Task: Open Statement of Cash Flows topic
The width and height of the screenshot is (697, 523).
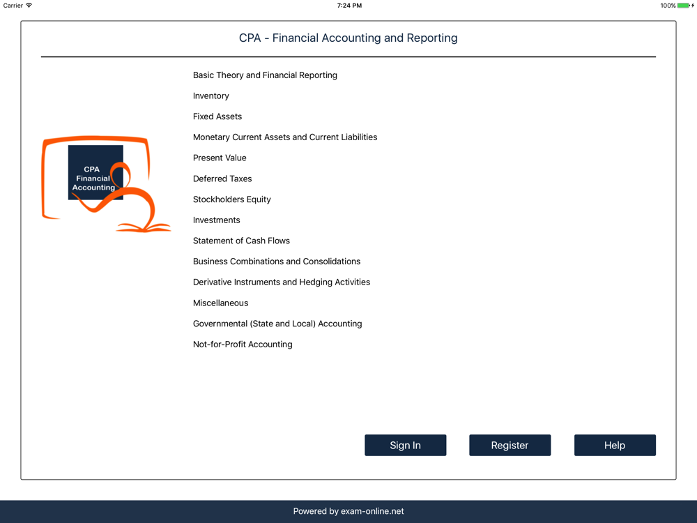Action: [241, 241]
